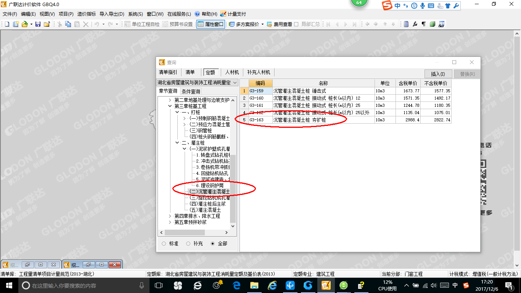Viewport: 521px width, 293px height.
Task: Click the Sogou soft keyboard icon
Action: click(431, 6)
